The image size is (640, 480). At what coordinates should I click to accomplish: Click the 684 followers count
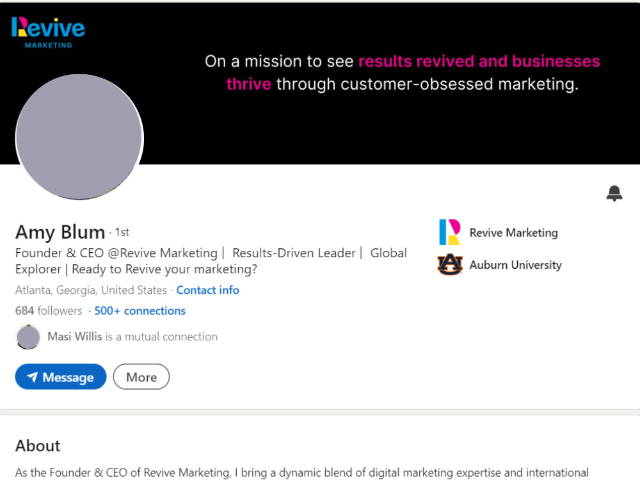pyautogui.click(x=49, y=311)
